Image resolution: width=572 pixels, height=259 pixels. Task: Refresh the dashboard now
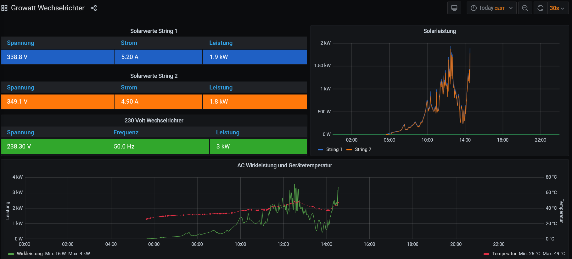[x=540, y=8]
